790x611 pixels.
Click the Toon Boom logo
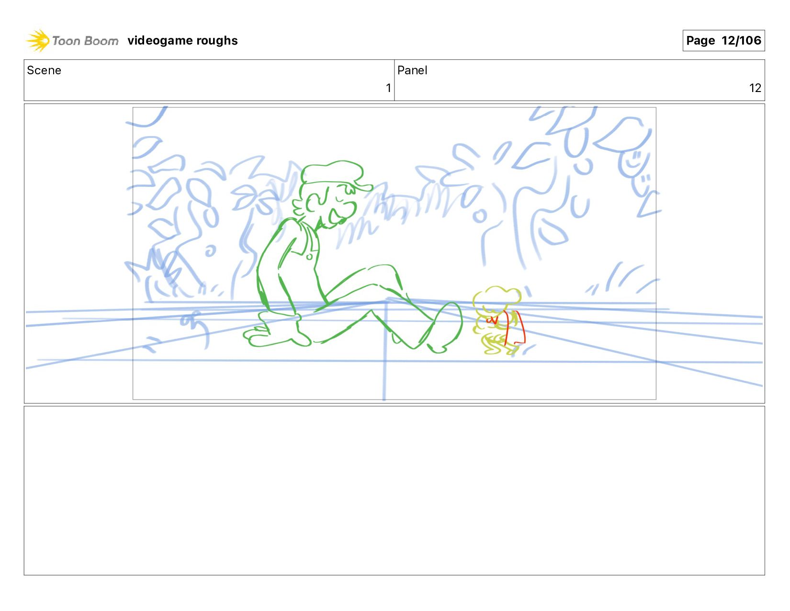tap(72, 41)
